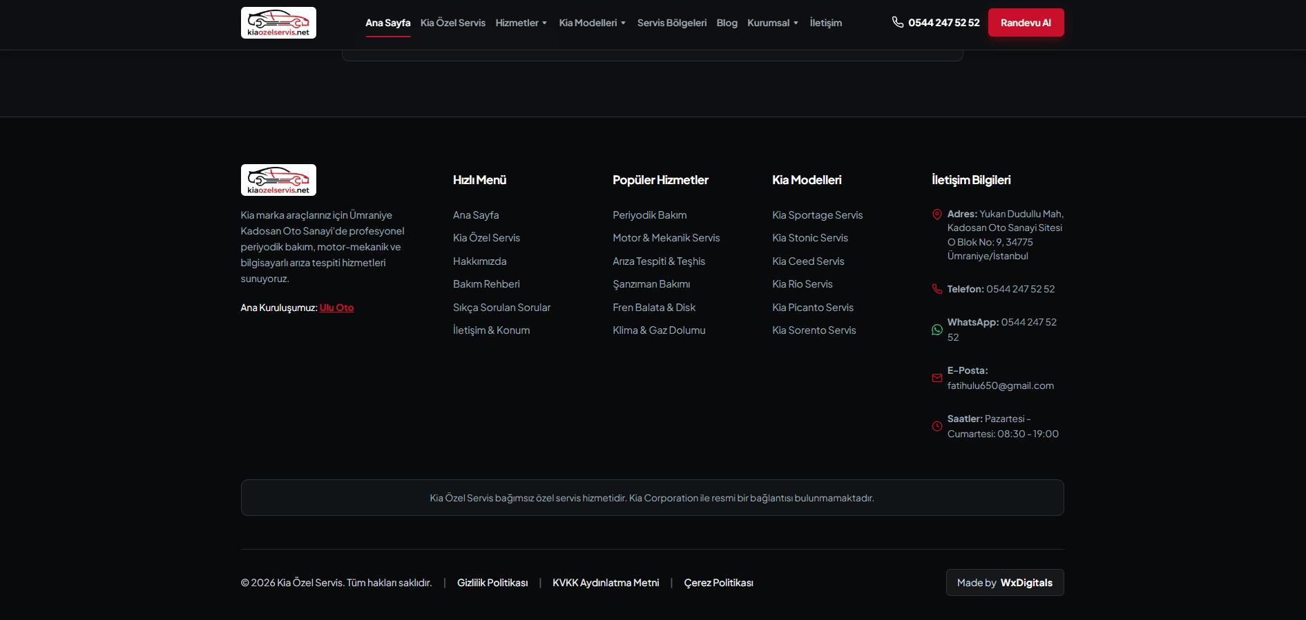Click the Kia Modelleri footer heading
Image resolution: width=1306 pixels, height=620 pixels.
[807, 180]
